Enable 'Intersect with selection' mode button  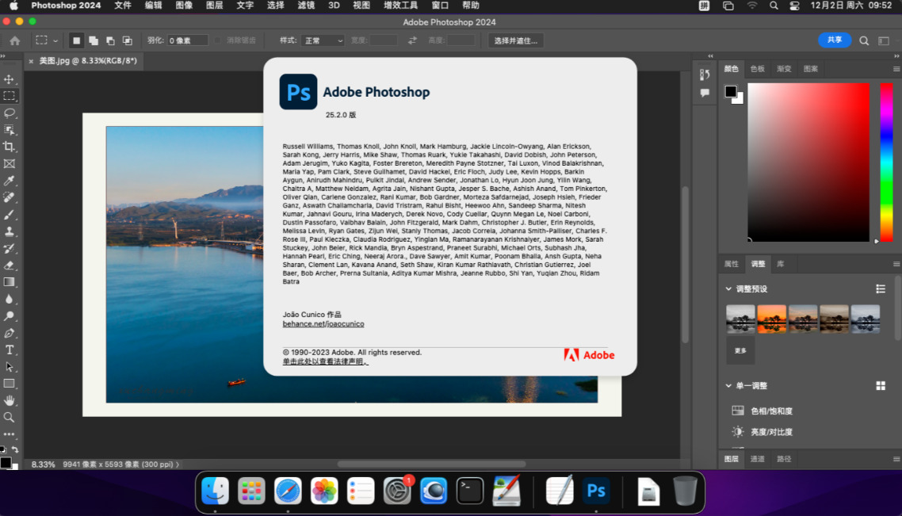tap(126, 40)
